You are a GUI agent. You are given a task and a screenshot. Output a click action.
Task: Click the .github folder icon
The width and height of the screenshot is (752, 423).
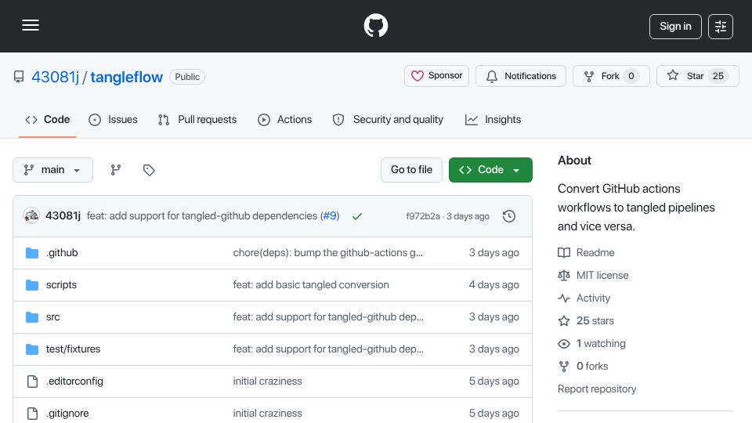pos(32,253)
